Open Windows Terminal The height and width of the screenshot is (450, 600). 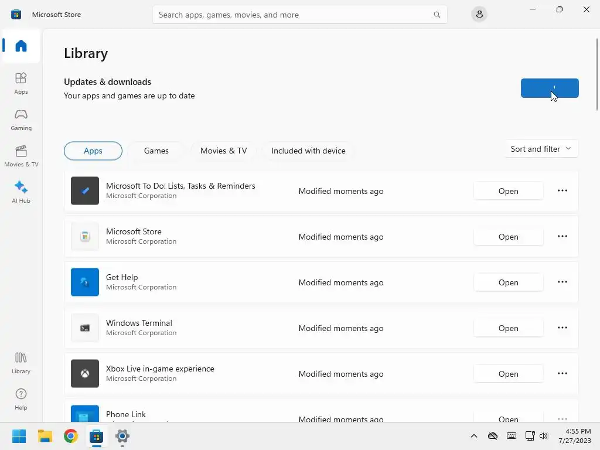tap(508, 328)
